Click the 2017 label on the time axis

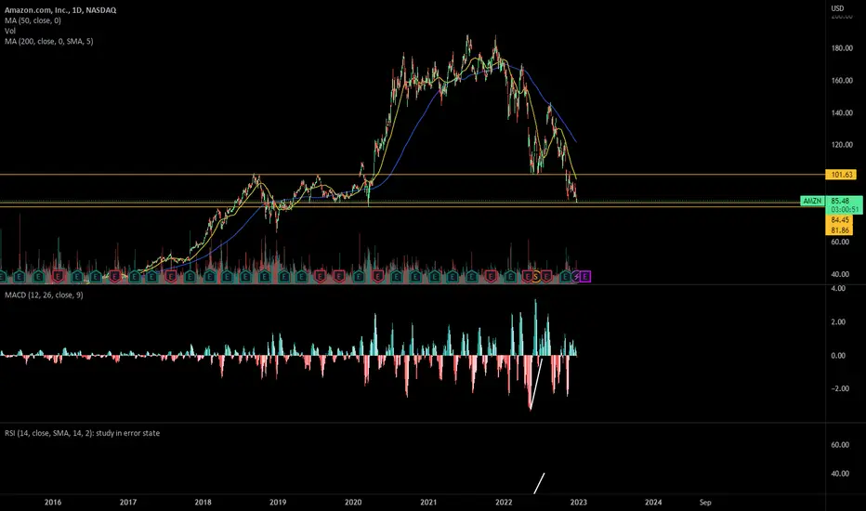tap(127, 502)
